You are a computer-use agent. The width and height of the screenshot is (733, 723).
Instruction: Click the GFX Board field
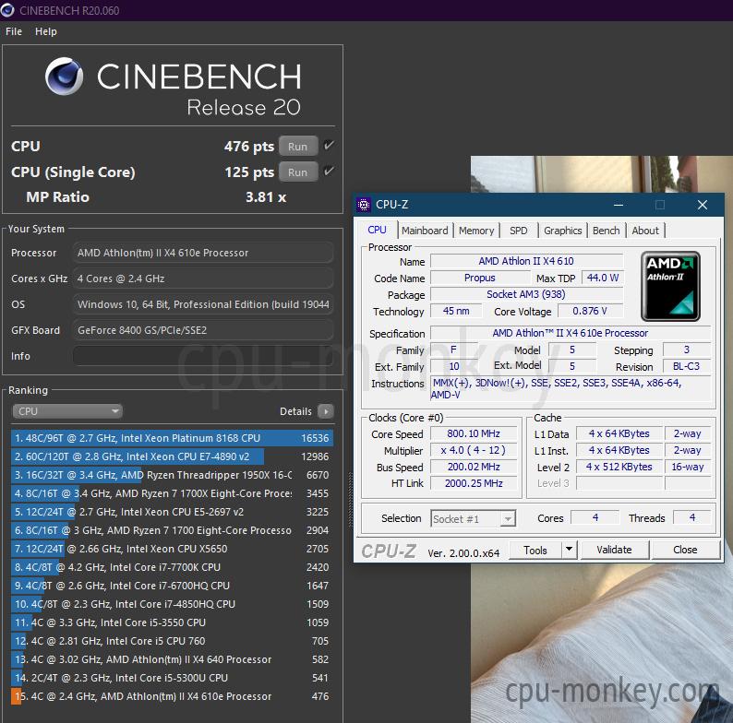[x=203, y=330]
